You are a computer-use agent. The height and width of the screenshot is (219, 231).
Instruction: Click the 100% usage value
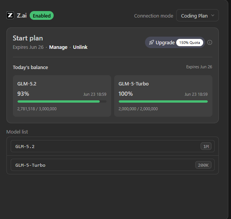126,94
